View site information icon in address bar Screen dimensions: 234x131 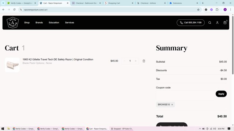(x=21, y=10)
